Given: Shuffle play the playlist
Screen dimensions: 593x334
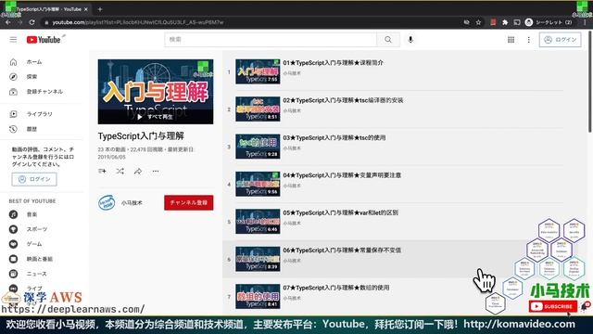Looking at the screenshot, I should (x=120, y=171).
